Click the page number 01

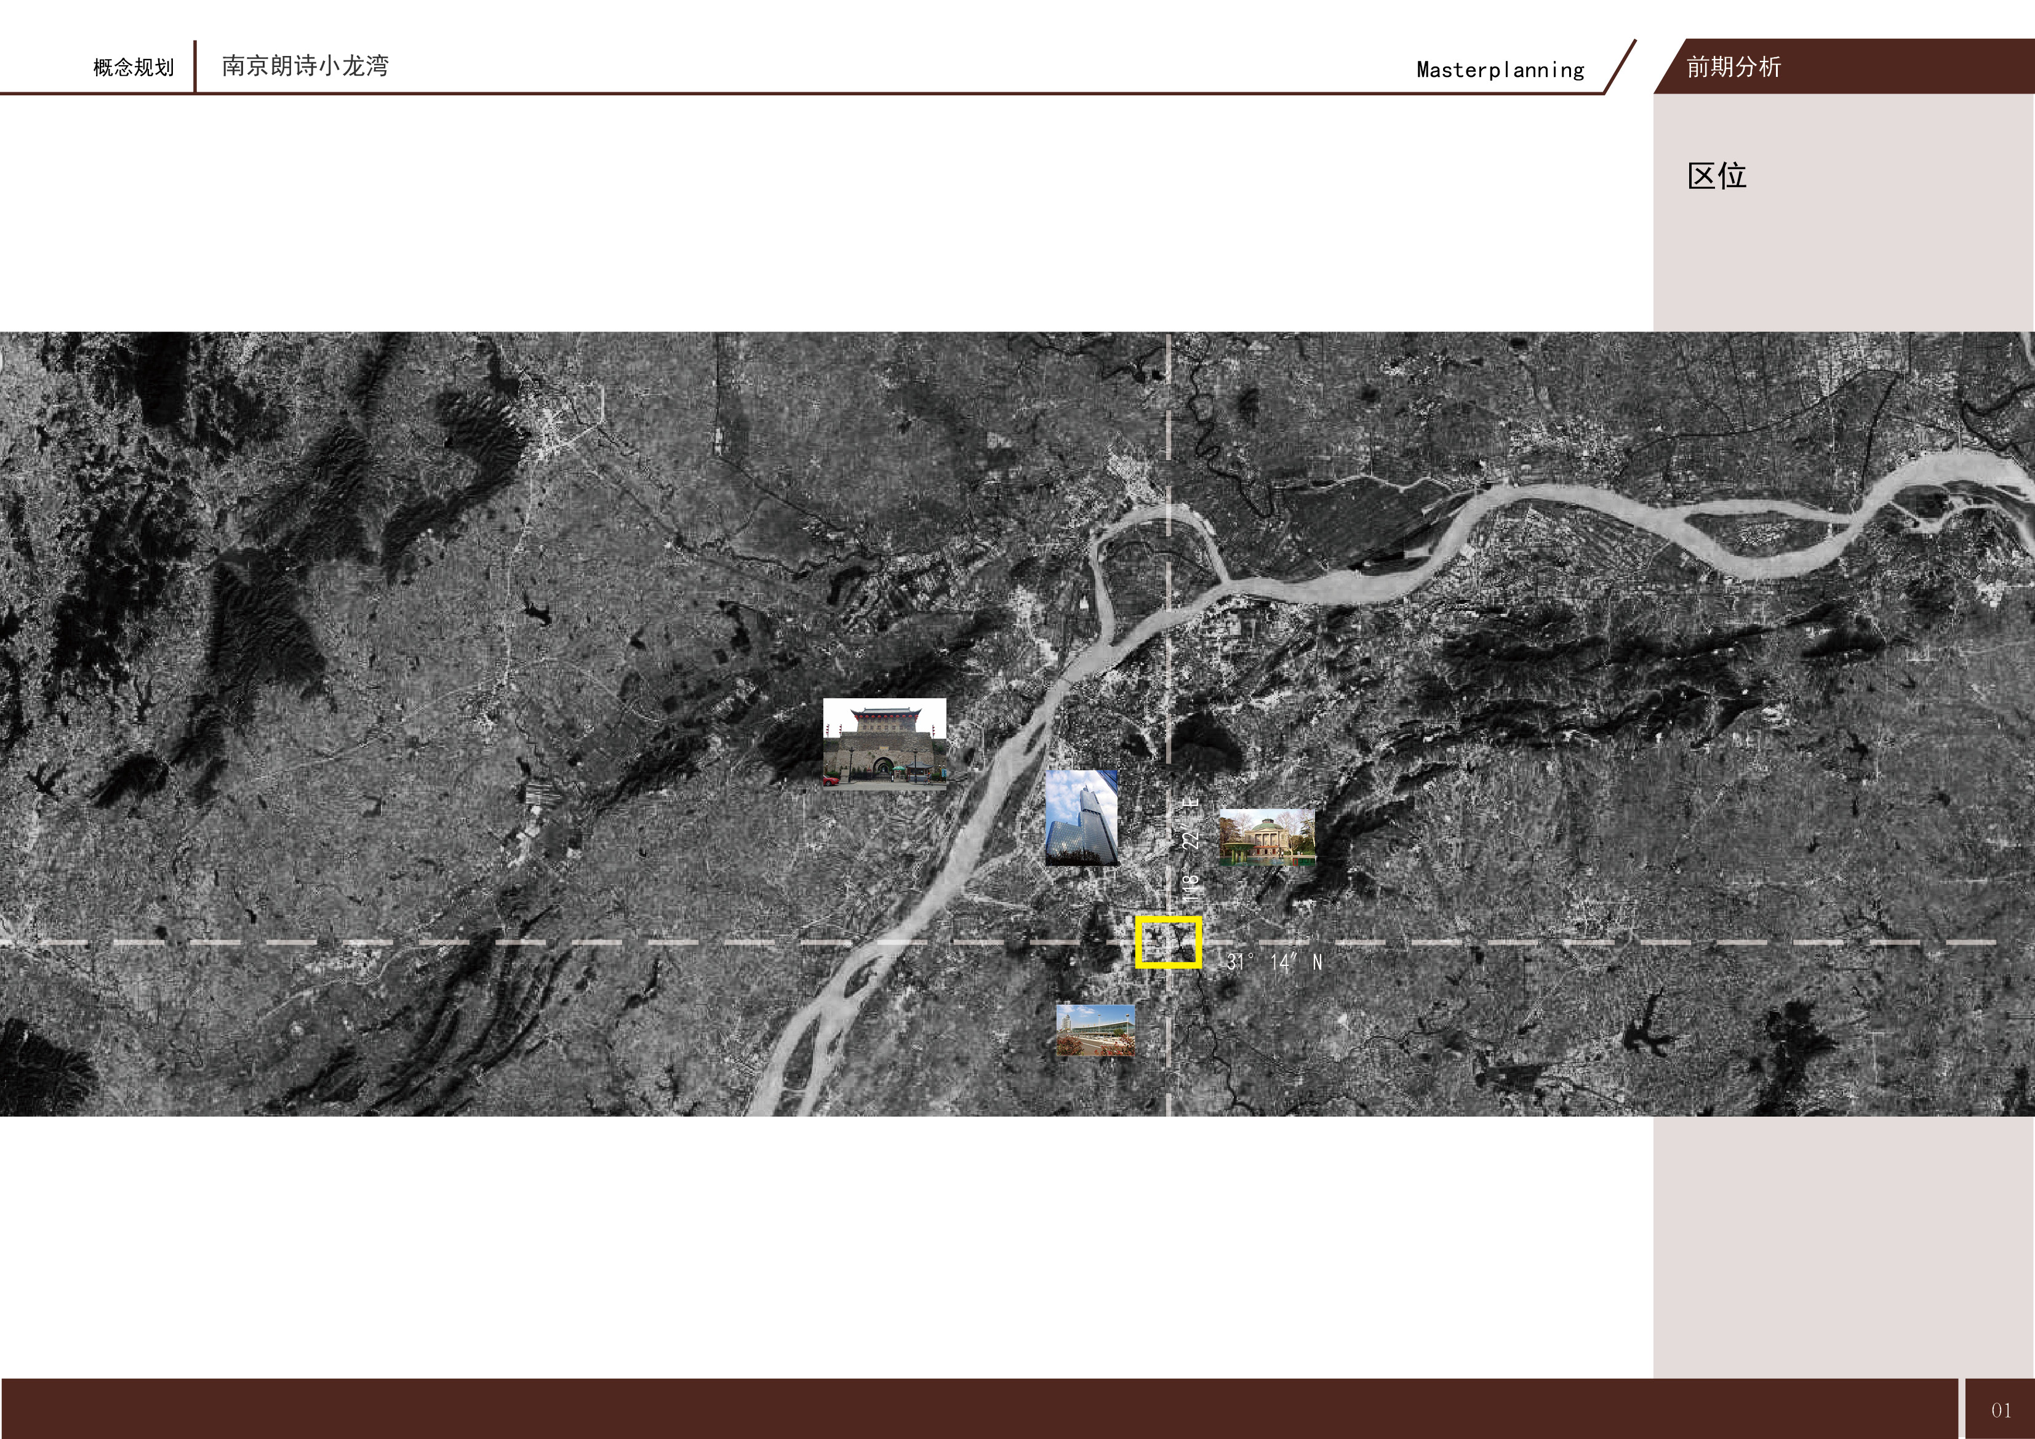(x=2001, y=1409)
